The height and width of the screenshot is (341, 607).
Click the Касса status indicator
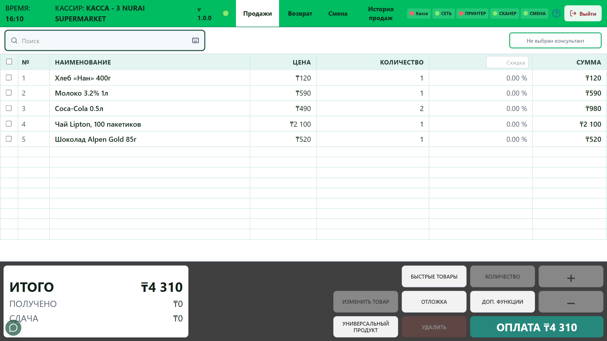[419, 13]
